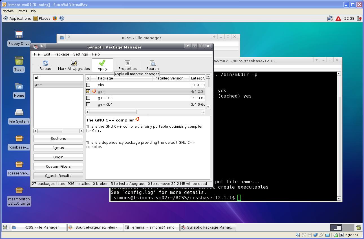364x239 pixels.
Task: Sort by Installed Version column header
Action: [171, 78]
